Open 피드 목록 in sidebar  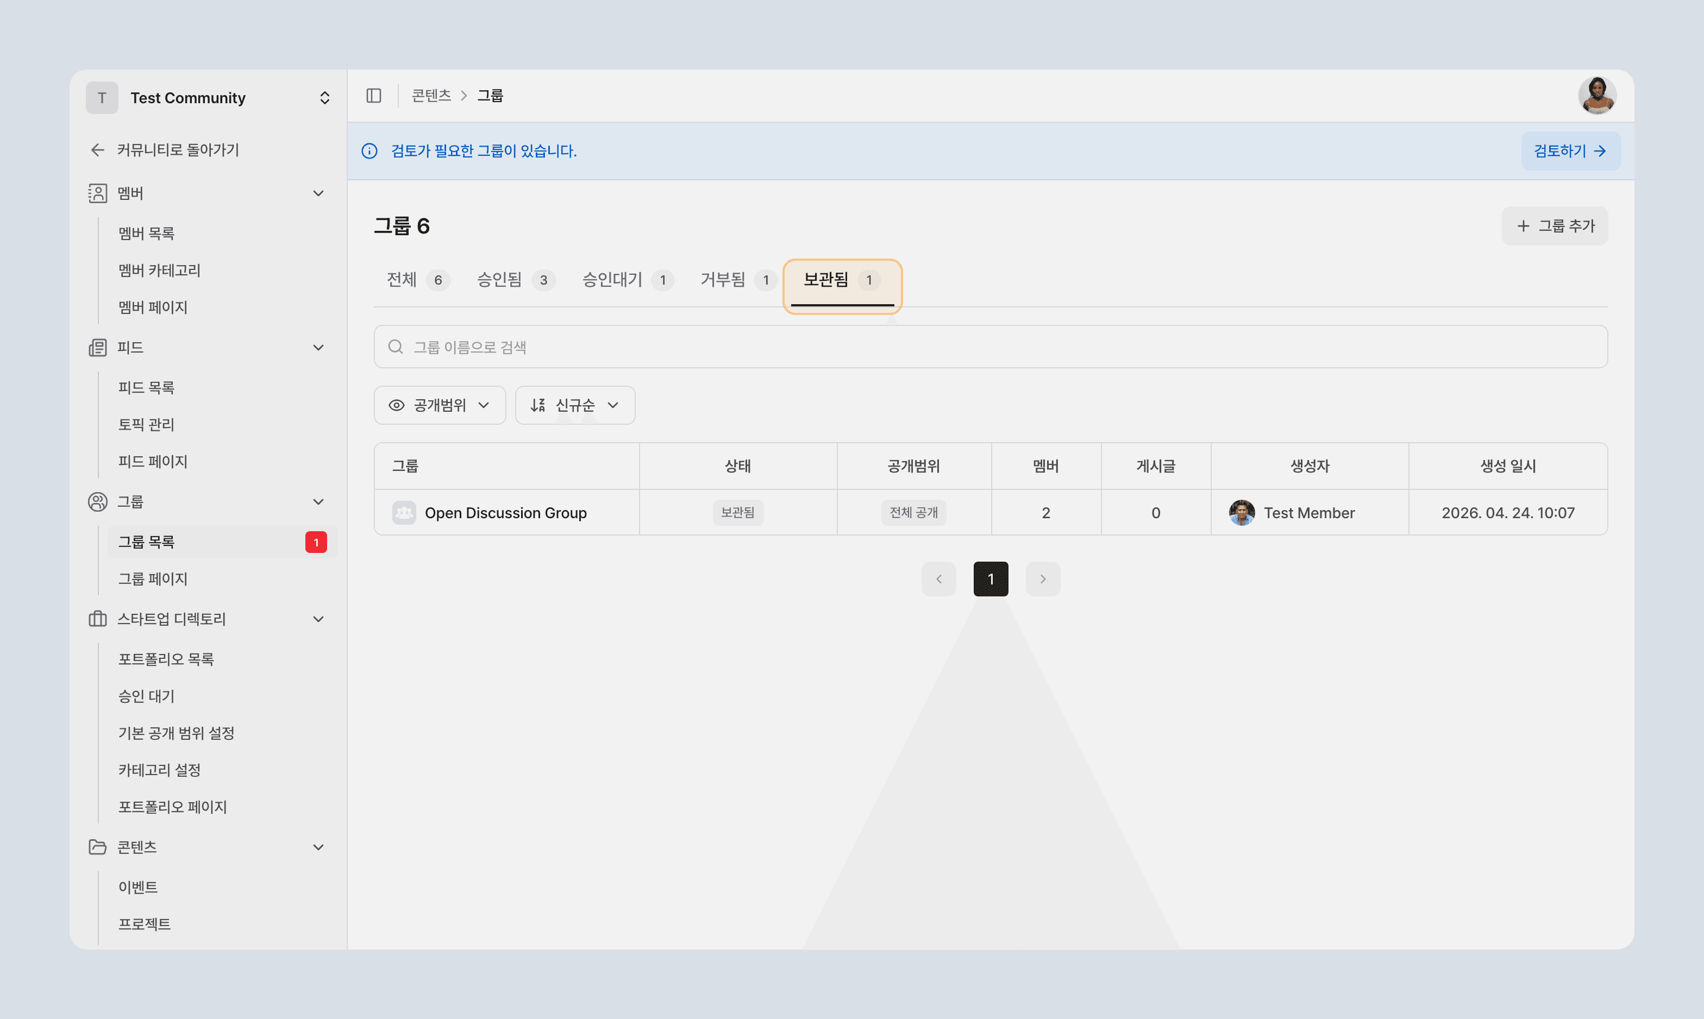pyautogui.click(x=146, y=388)
